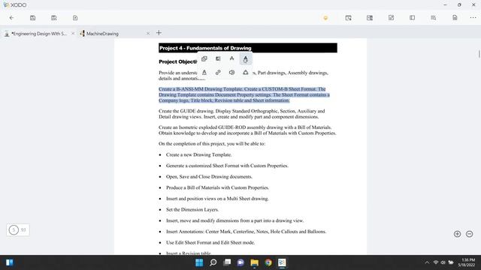
Task: Switch to the MachineDrawing tab
Action: (102, 34)
